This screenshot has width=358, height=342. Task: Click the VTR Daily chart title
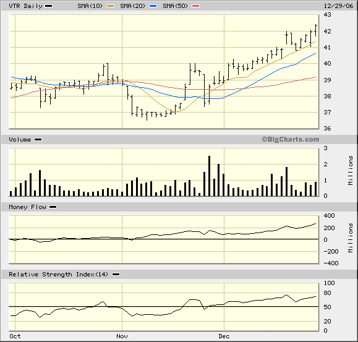click(25, 6)
